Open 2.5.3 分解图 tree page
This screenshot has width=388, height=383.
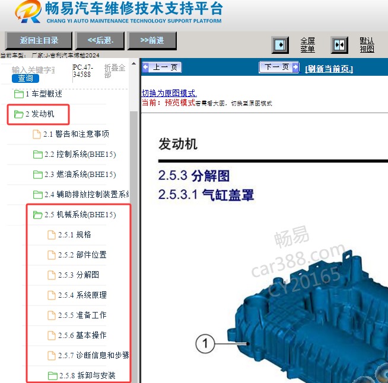79,275
